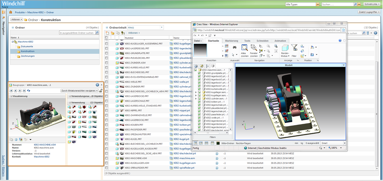Open the Animation ribbon tab
383x181 pixels.
pyautogui.click(x=280, y=41)
